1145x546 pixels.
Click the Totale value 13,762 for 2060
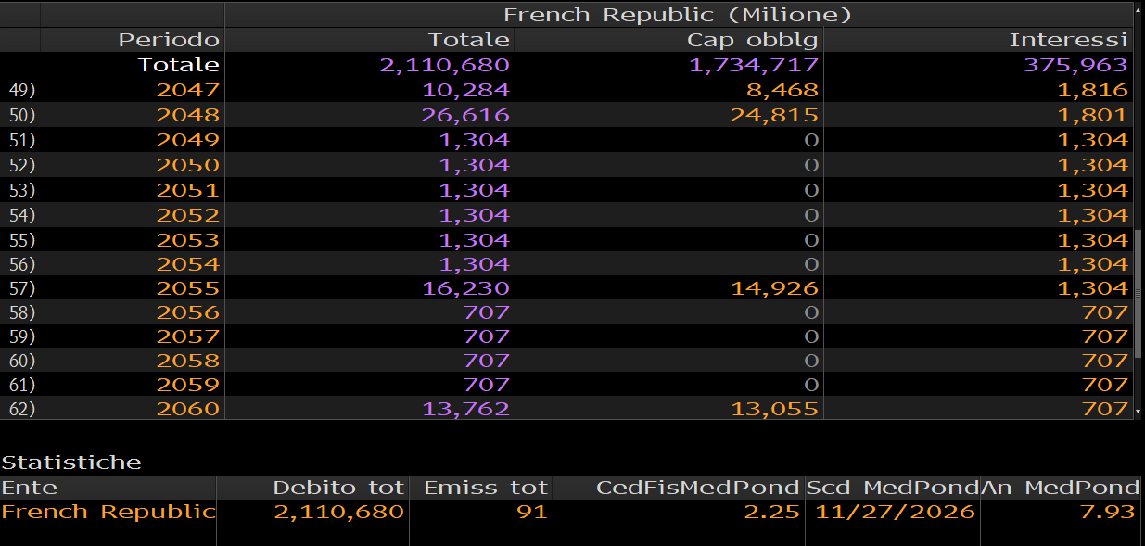coord(466,409)
